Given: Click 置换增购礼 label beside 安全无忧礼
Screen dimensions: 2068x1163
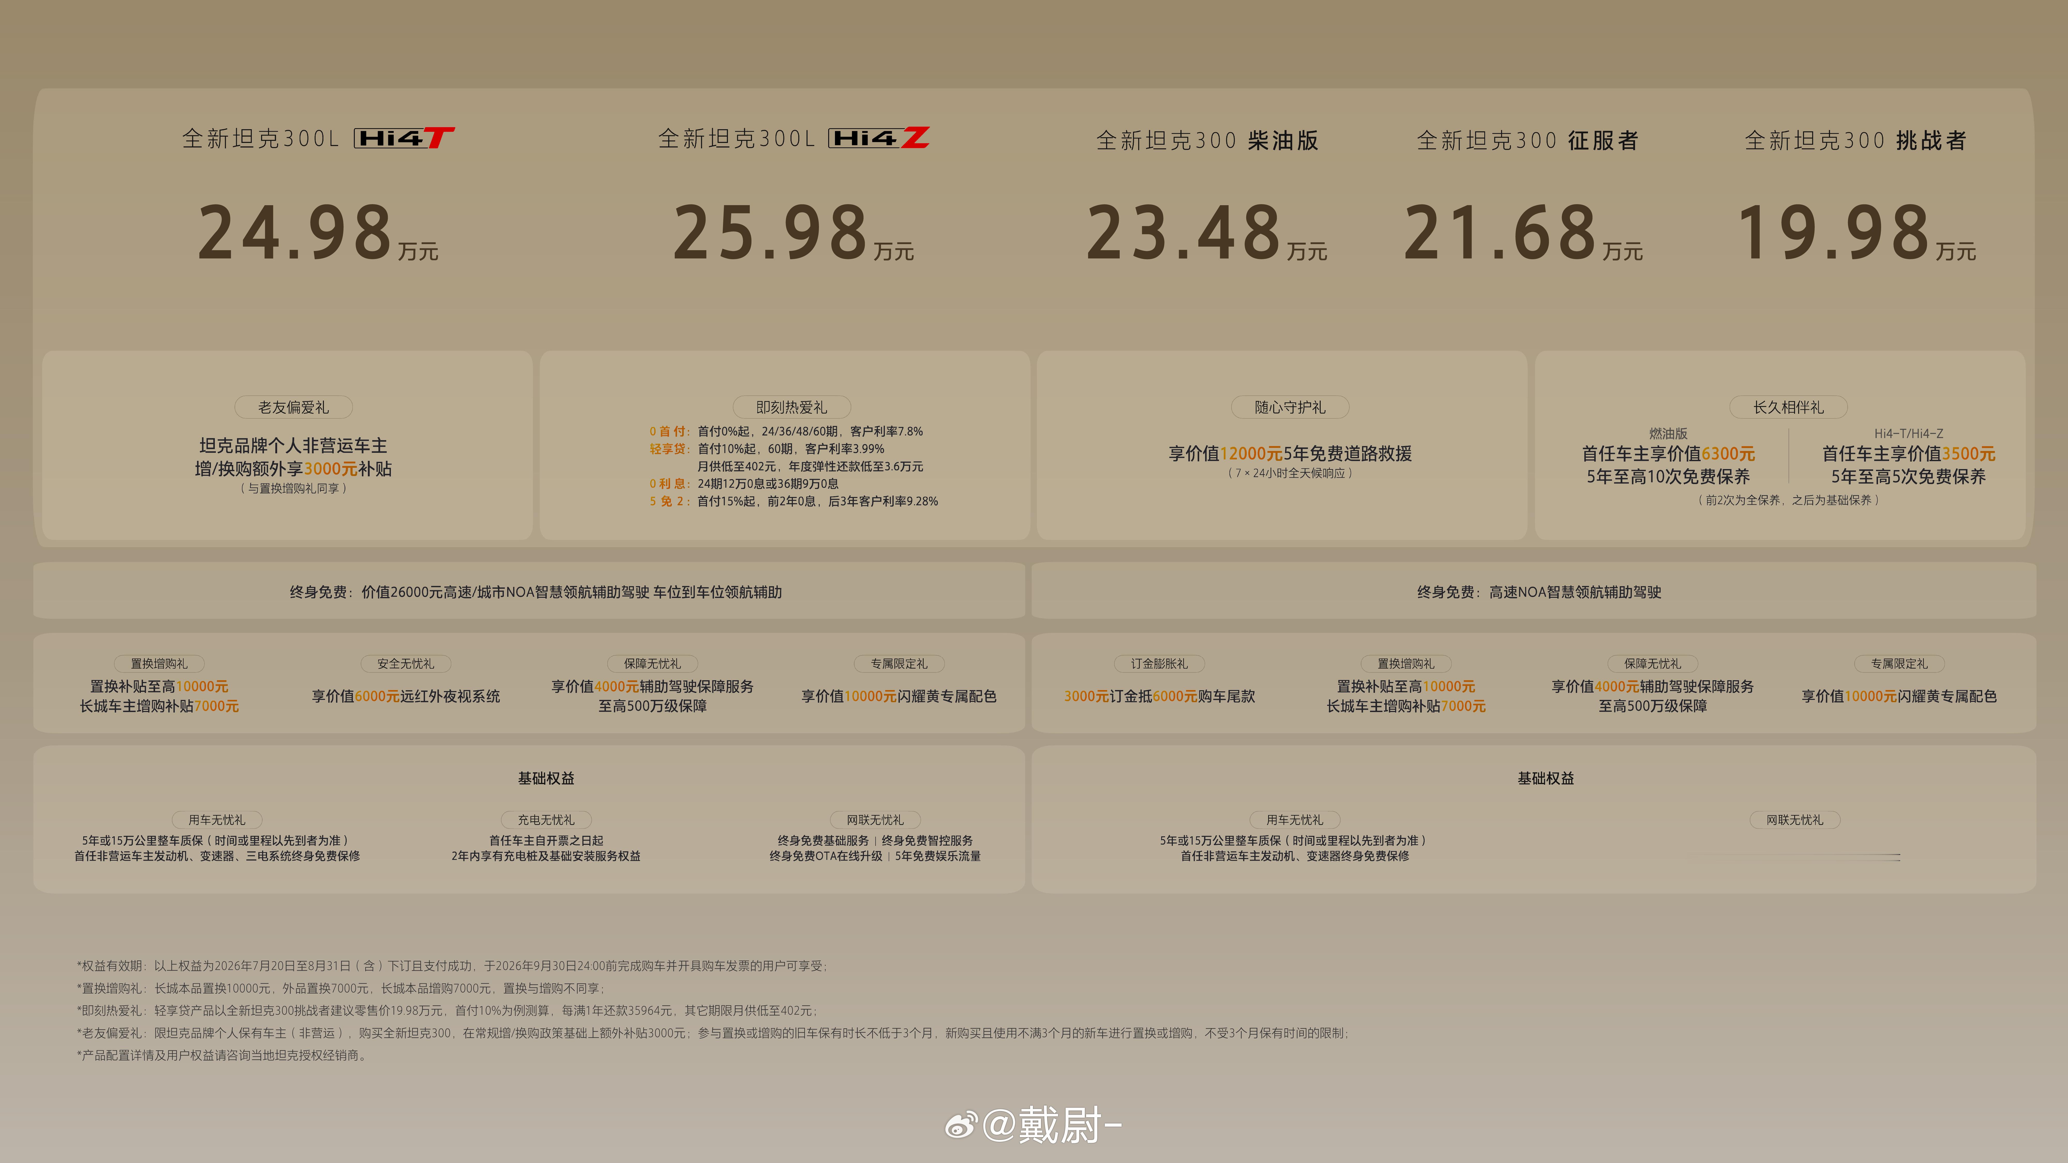Looking at the screenshot, I should click(x=159, y=664).
